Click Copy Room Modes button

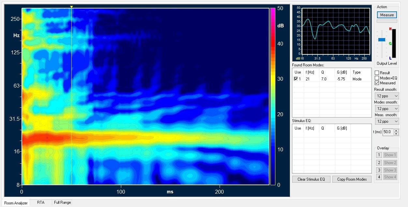coord(352,179)
